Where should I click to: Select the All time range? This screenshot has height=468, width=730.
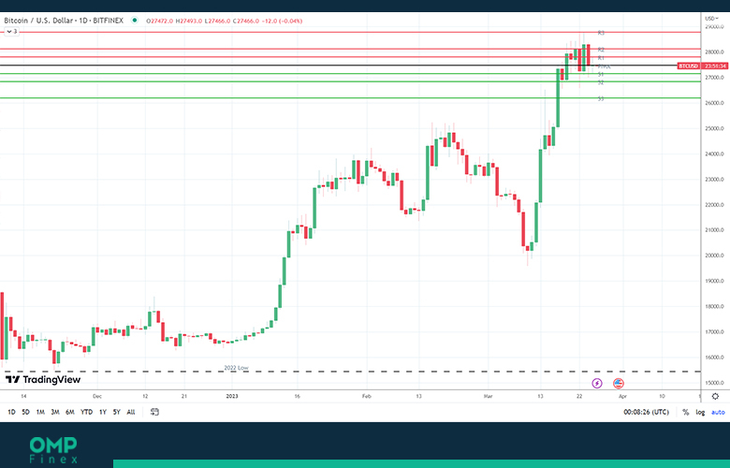(131, 412)
